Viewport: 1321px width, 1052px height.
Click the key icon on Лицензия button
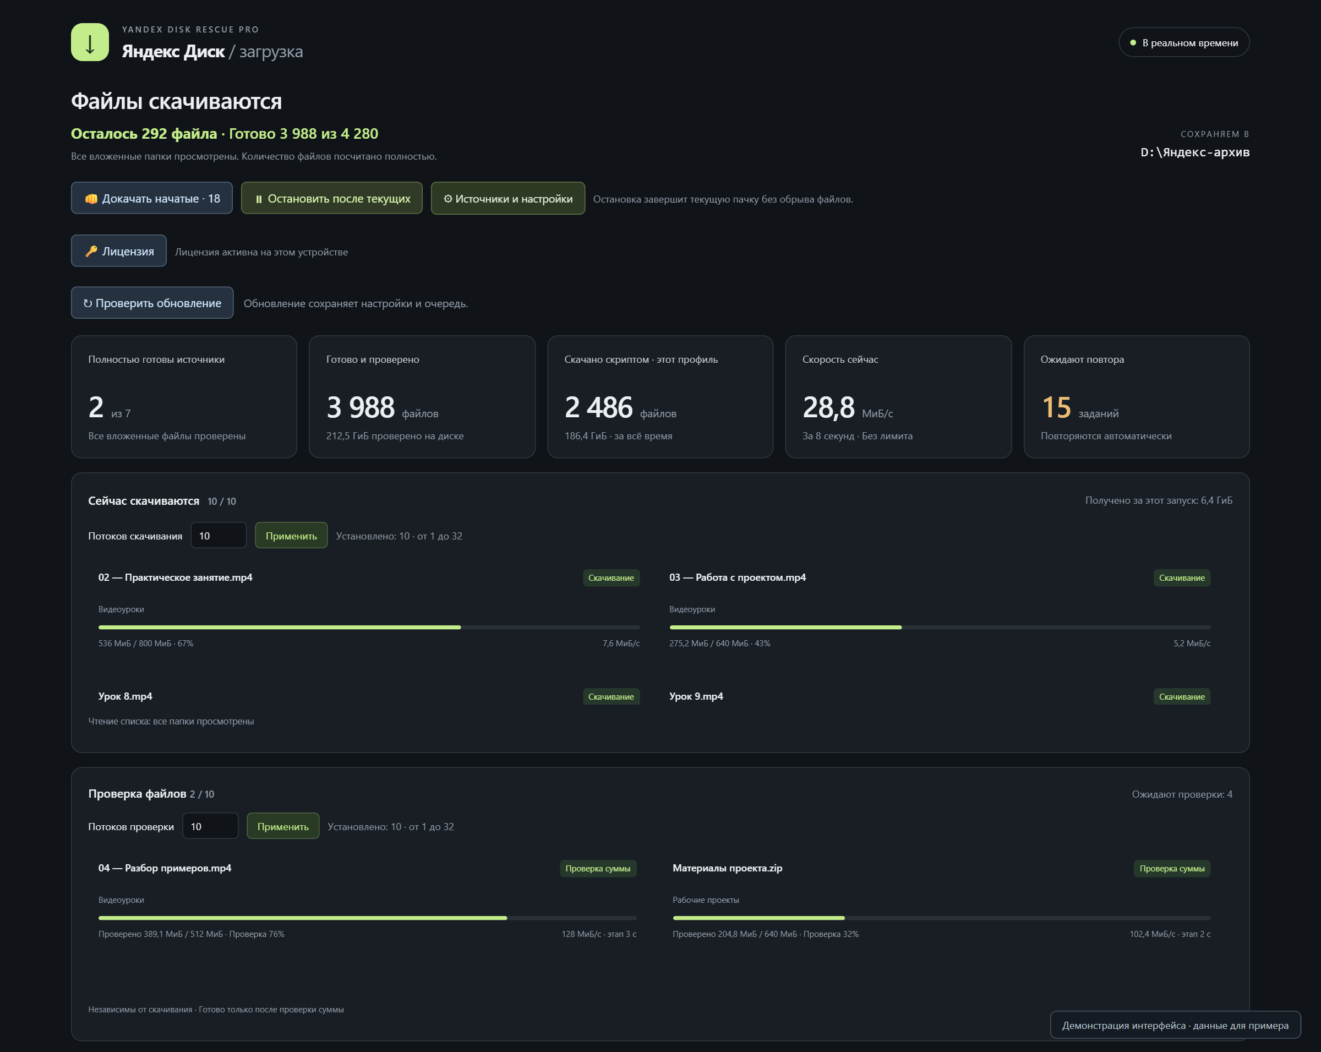91,251
